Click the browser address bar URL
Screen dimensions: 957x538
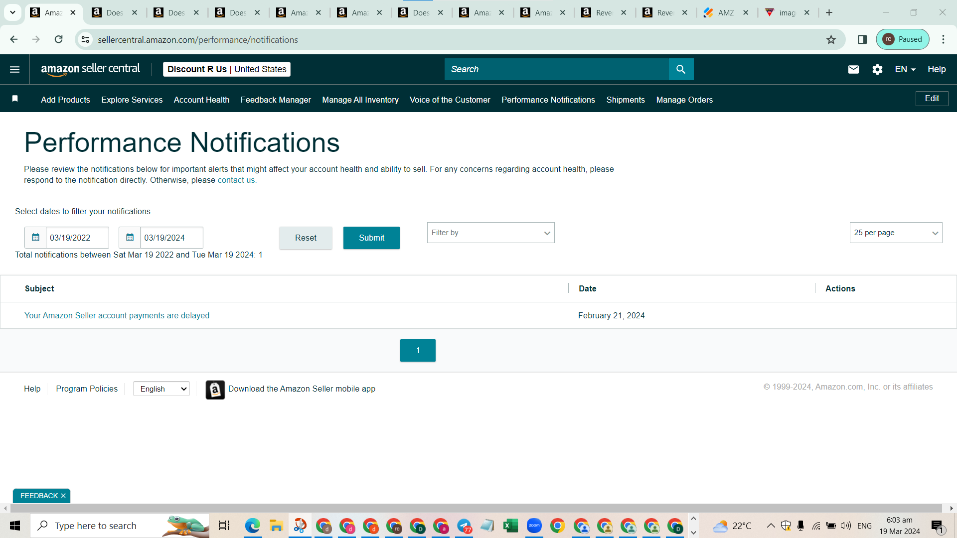point(198,40)
